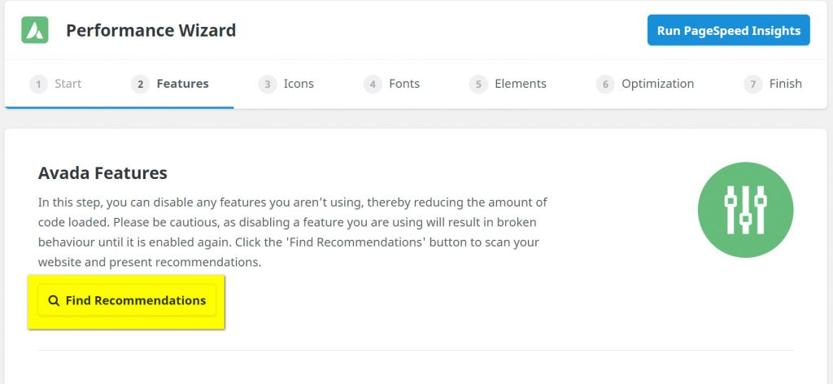The width and height of the screenshot is (833, 384).
Task: Run PageSpeed Insights test
Action: pos(728,31)
